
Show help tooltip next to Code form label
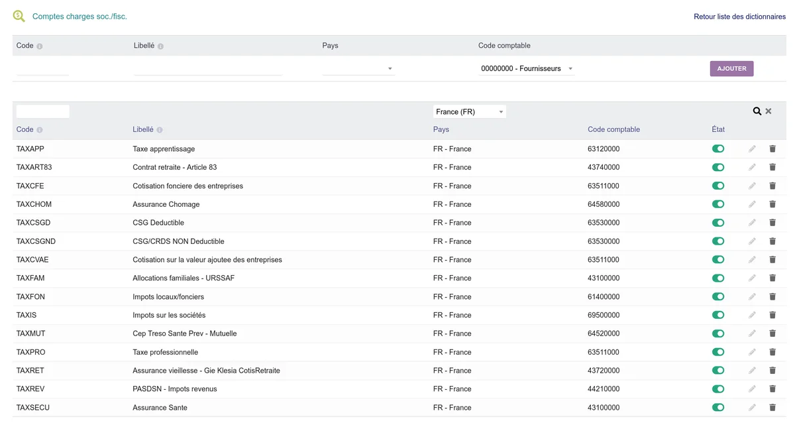(40, 46)
